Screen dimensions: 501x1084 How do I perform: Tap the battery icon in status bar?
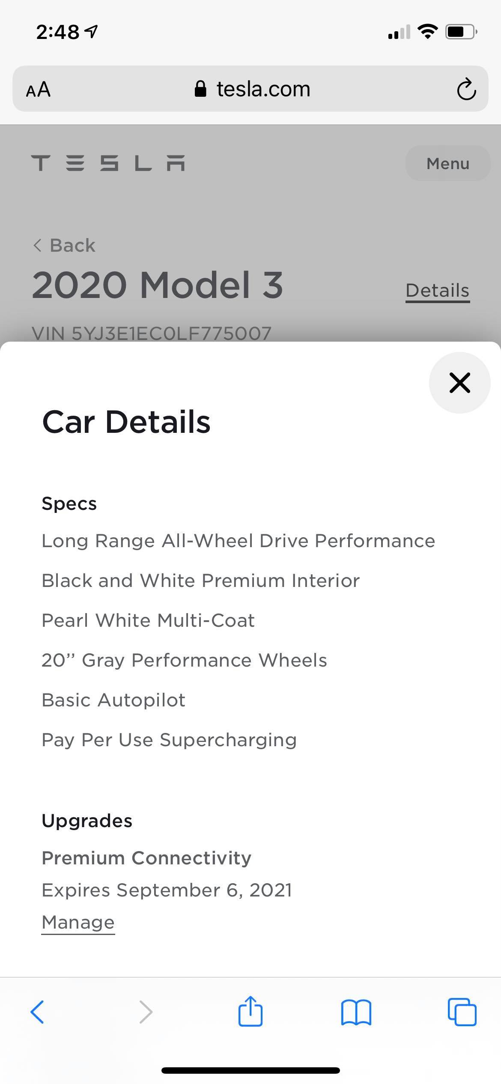point(461,32)
